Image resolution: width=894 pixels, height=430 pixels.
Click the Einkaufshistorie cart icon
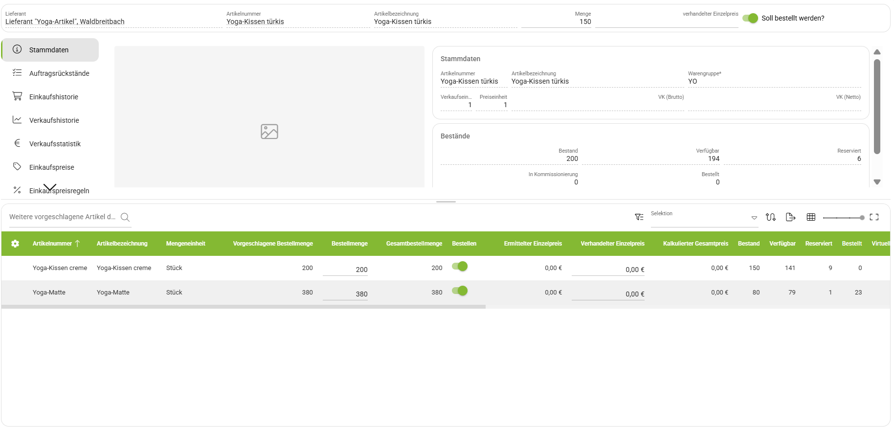(17, 96)
